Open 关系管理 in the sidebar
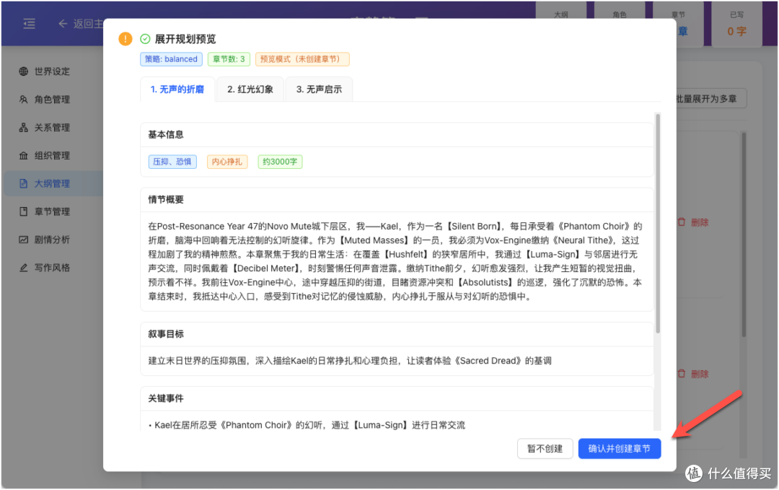The width and height of the screenshot is (779, 490). pos(53,127)
